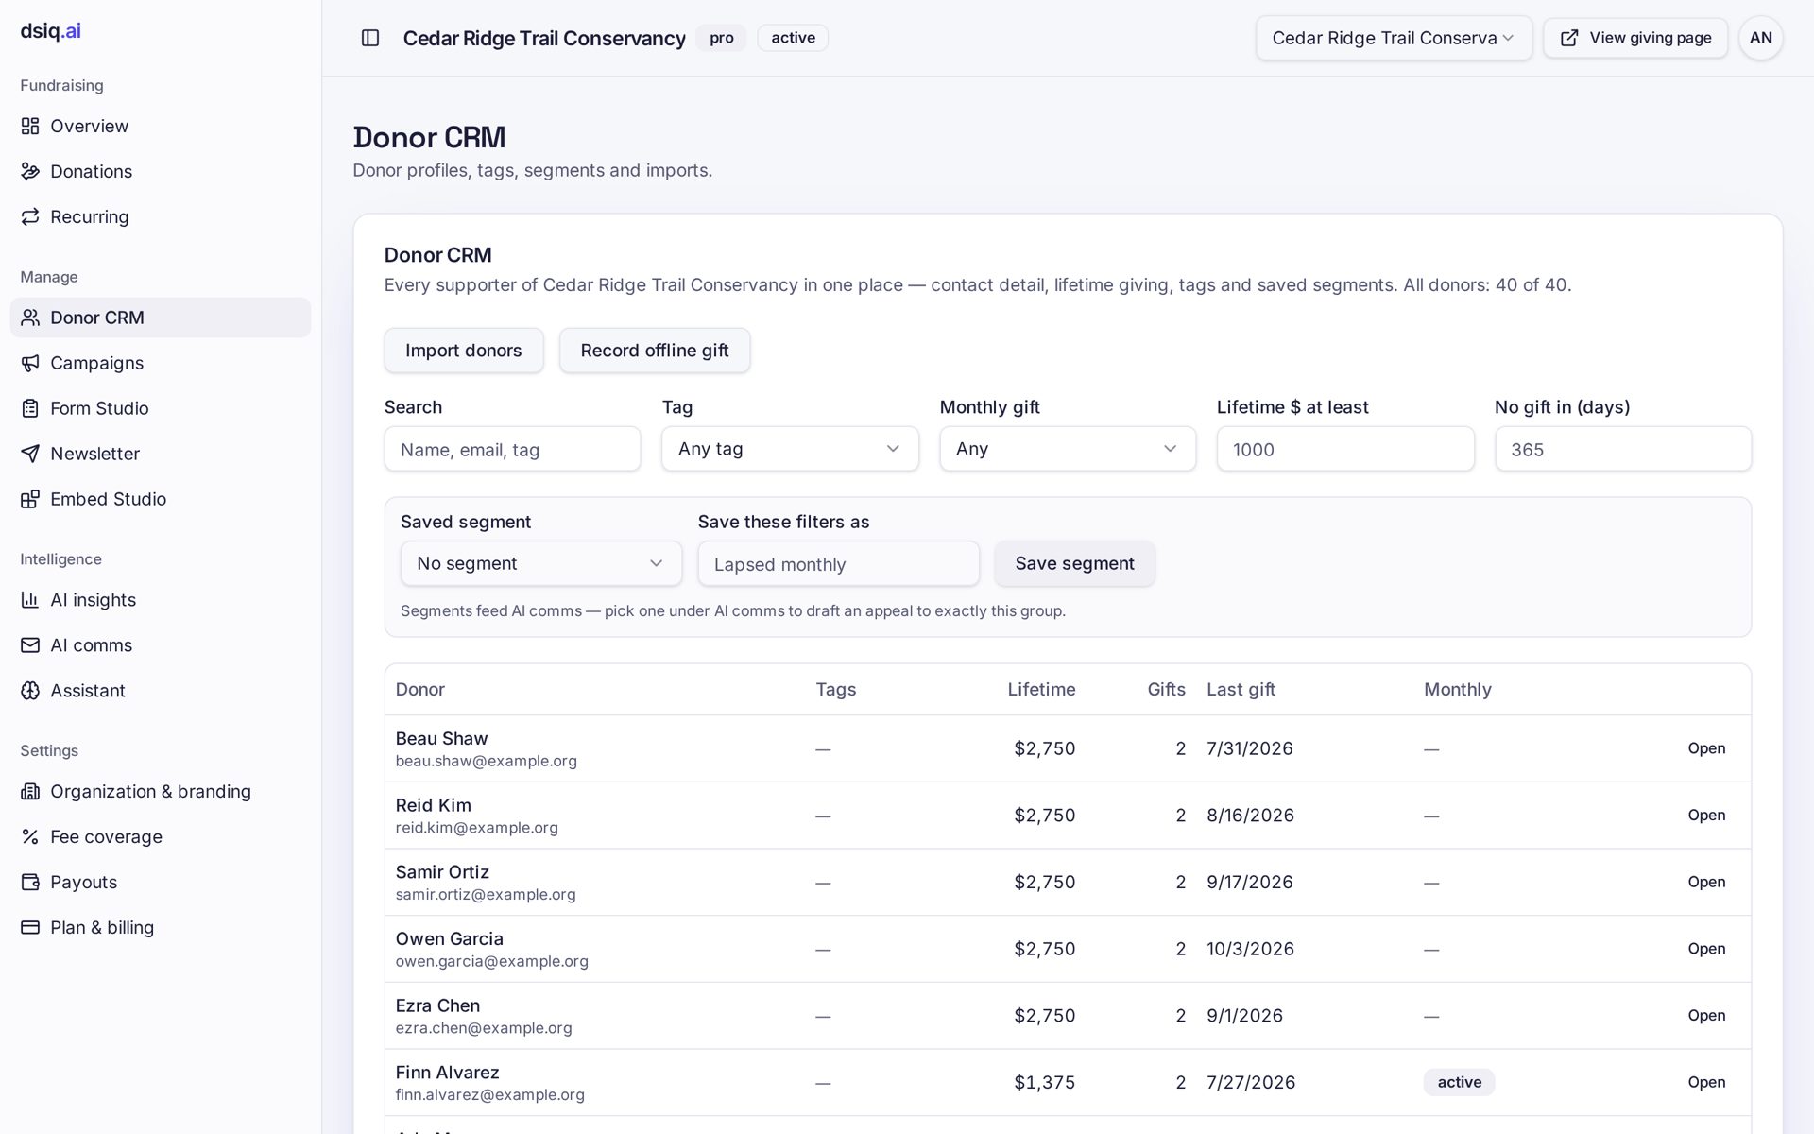Click the Save segment button

tap(1074, 563)
